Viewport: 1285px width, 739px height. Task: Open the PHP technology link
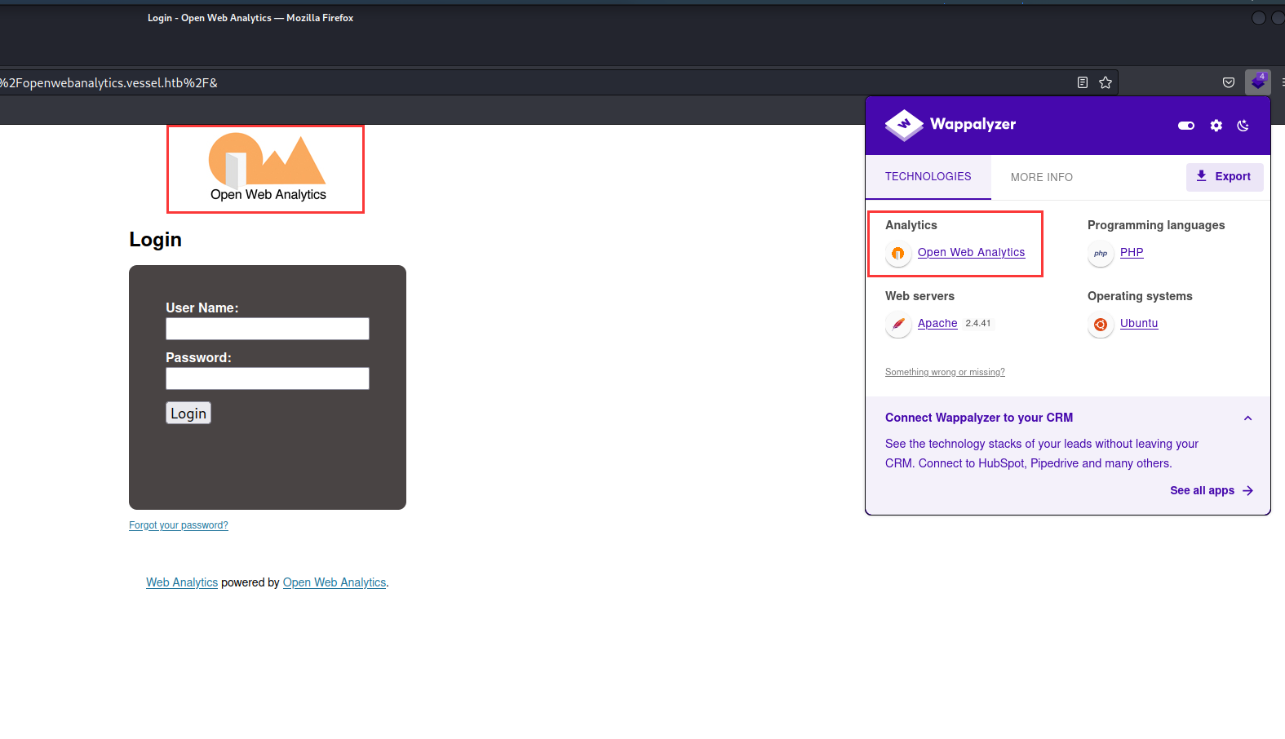coord(1132,252)
